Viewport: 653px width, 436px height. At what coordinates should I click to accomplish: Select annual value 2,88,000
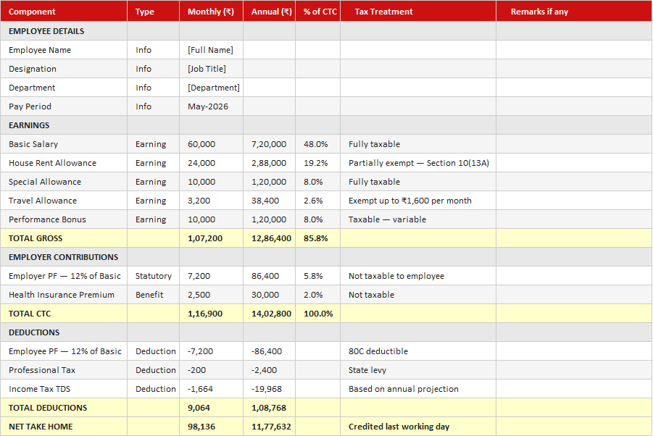(x=269, y=163)
